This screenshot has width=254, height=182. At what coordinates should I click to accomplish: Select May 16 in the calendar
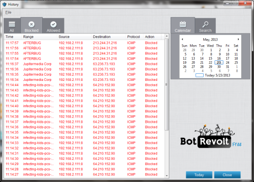219,58
